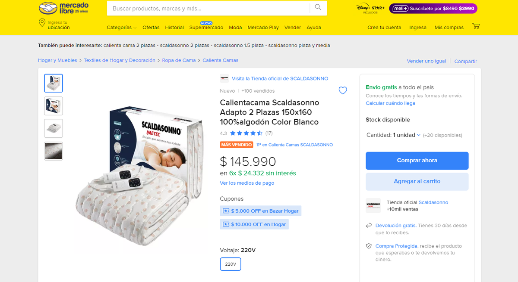Viewport: 518px width, 282px height.
Task: Click the location pin icon
Action: [x=42, y=23]
